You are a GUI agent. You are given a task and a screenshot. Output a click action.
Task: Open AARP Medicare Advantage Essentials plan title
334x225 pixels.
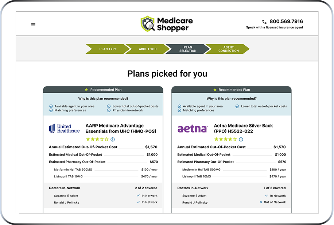pyautogui.click(x=121, y=129)
